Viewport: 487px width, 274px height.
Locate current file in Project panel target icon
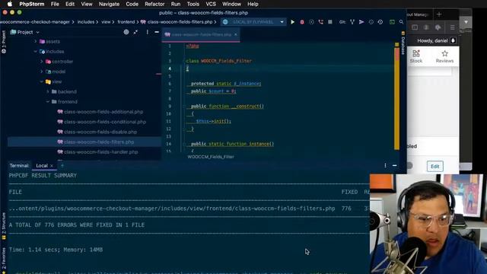126,32
